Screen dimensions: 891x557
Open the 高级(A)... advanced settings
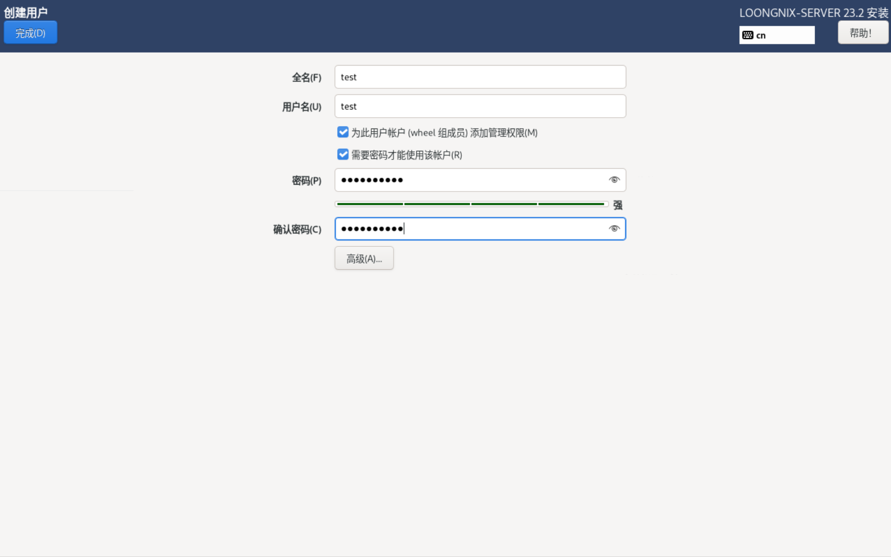tap(364, 259)
